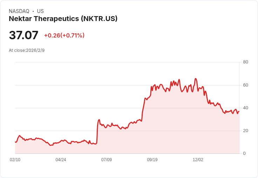The width and height of the screenshot is (258, 178).
Task: Click the US market label
Action: coord(40,11)
